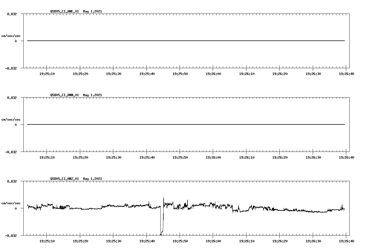Click the 19:25:40 time tick on the top axis

tap(147, 73)
